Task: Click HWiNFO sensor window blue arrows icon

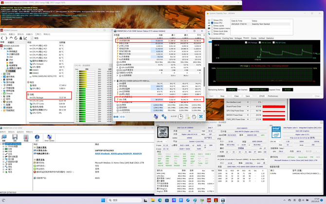Action: pos(116,117)
